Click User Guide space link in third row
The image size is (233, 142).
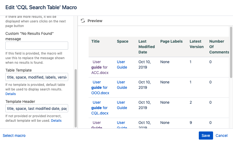(122, 105)
